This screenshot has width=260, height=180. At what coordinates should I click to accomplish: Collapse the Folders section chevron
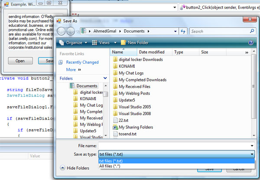tap(105, 79)
